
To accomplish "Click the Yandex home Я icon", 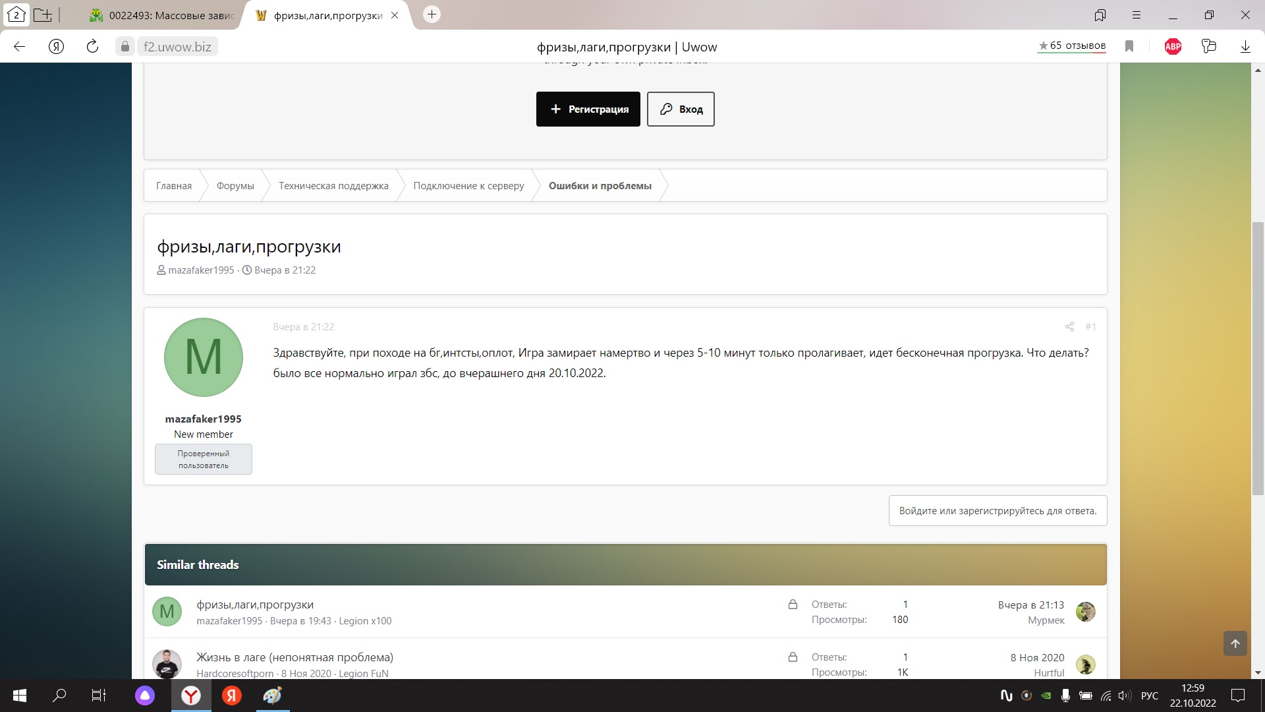I will [x=57, y=47].
